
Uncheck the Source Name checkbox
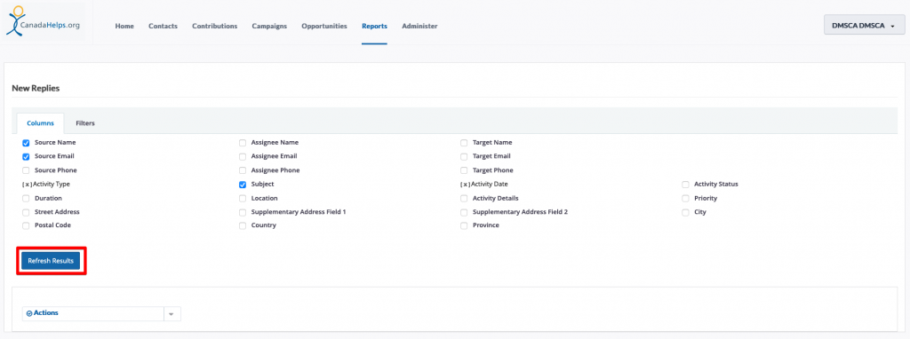(x=26, y=143)
